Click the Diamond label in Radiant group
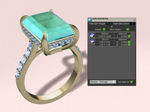The width and height of the screenshot is (150, 112). (122, 34)
